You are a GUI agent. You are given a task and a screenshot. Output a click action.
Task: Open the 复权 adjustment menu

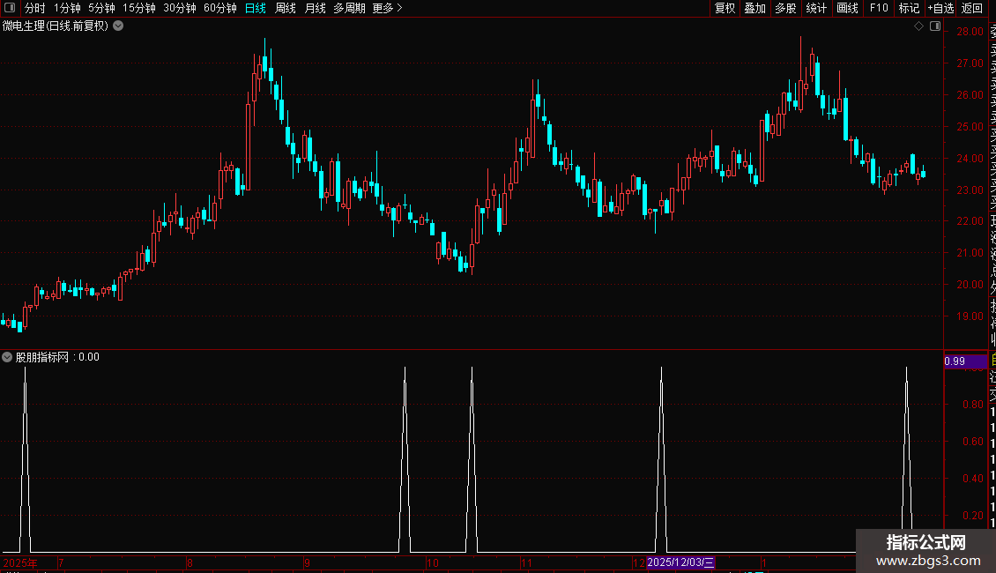(725, 8)
